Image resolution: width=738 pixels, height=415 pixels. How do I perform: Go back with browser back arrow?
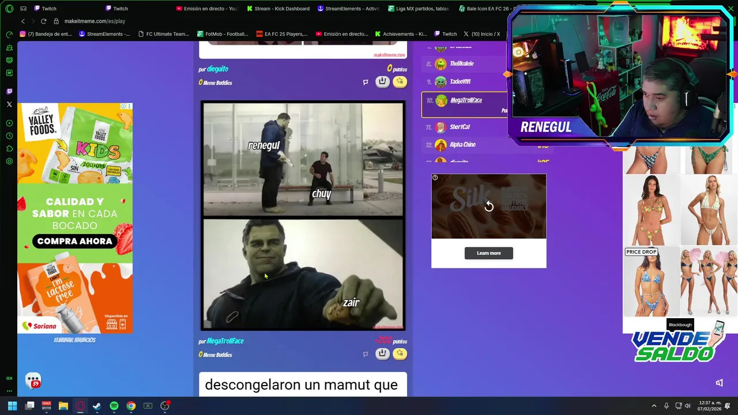click(23, 21)
